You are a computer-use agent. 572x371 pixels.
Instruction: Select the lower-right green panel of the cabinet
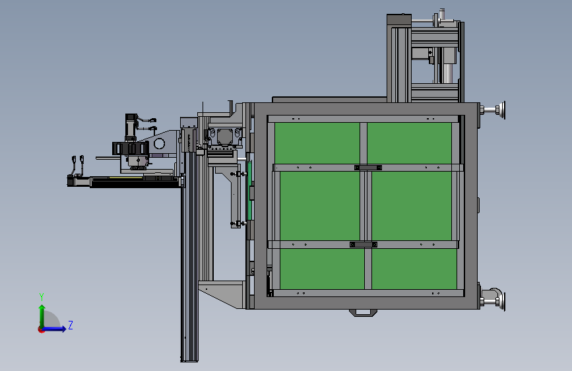point(414,269)
